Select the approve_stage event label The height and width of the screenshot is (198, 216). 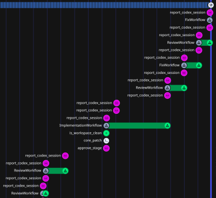click(x=90, y=148)
